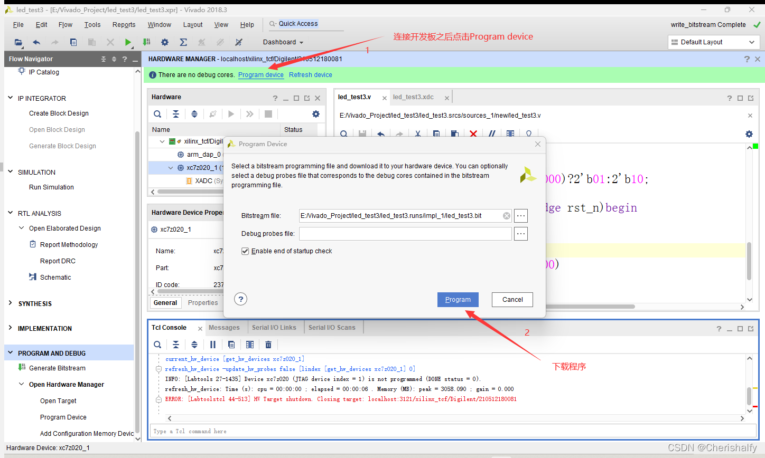Screen dimensions: 765x458
Task: Collapse Open Elaborated Design node
Action: 22,228
